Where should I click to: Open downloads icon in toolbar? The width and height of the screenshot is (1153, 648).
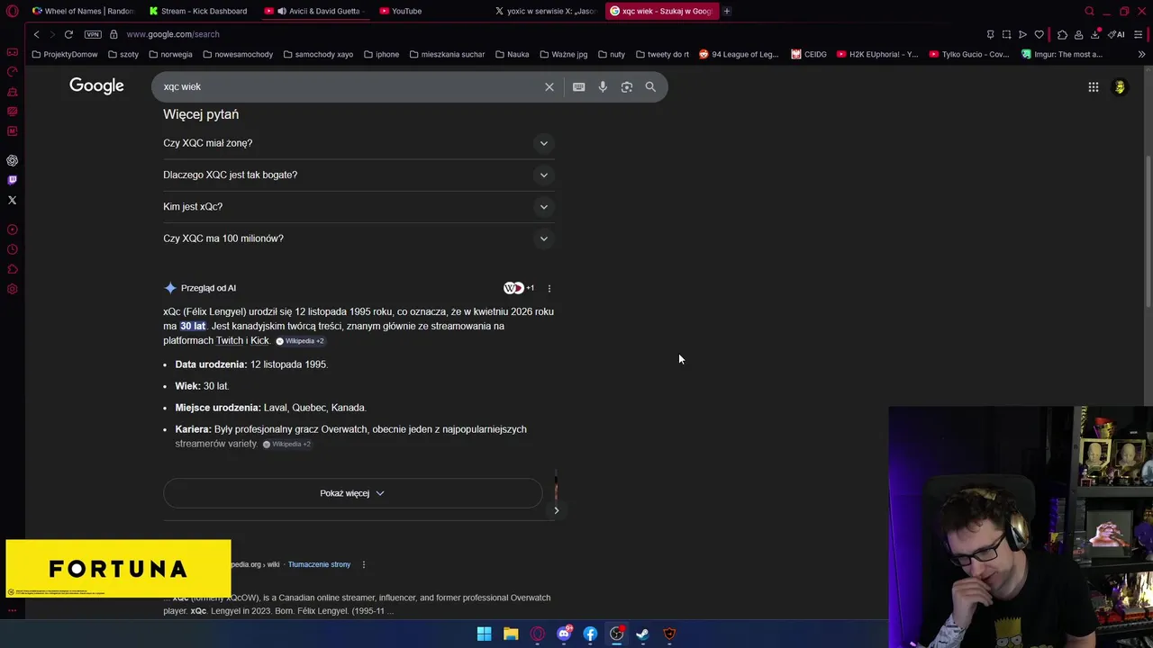1095,34
